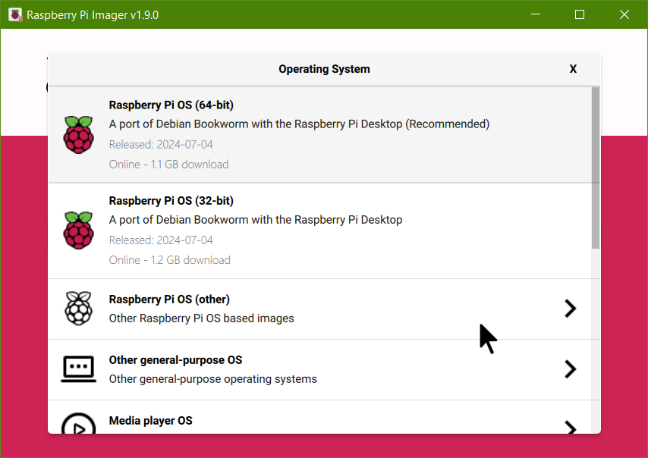Click the raspberry icon for Raspberry Pi OS (64-bit)
This screenshot has height=458, width=648.
[78, 135]
